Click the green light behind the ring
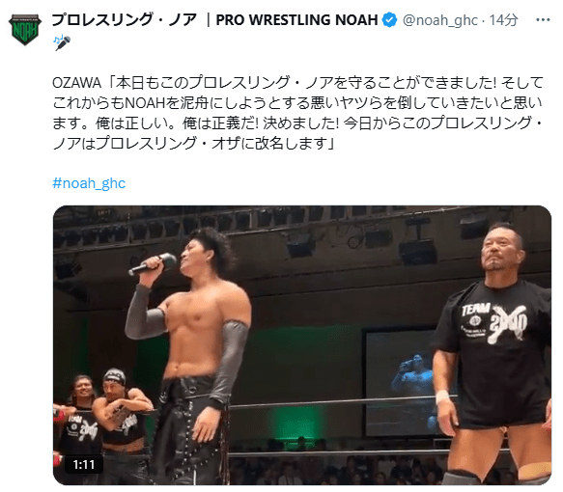This screenshot has width=563, height=492. click(296, 424)
